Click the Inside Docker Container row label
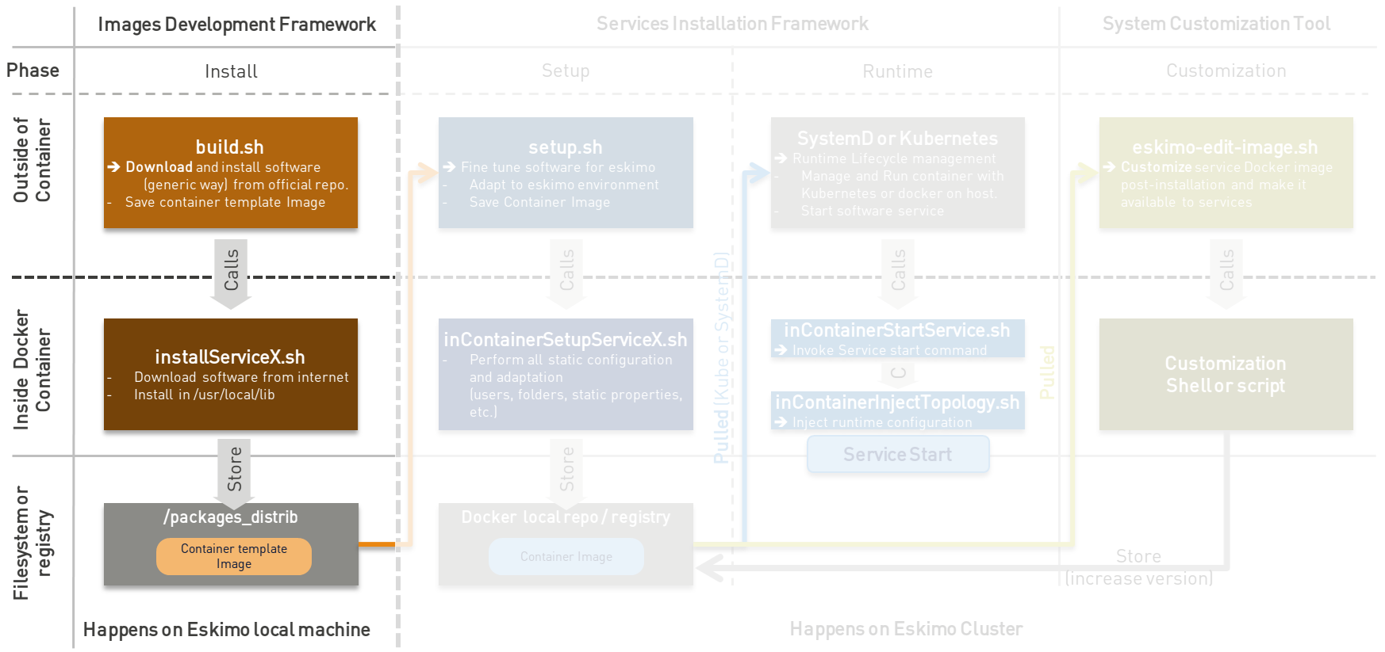This screenshot has height=652, width=1385. [32, 370]
